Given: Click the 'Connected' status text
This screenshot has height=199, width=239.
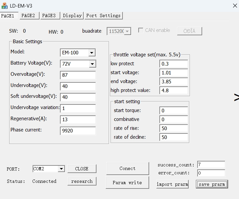Looking at the screenshot, I should [44, 181].
